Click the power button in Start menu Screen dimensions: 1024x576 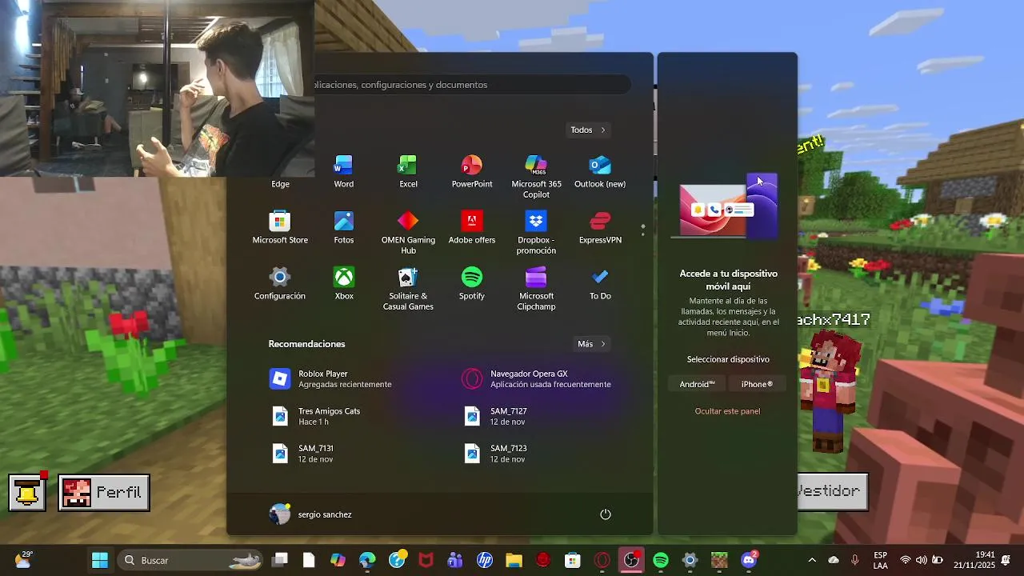(x=606, y=514)
